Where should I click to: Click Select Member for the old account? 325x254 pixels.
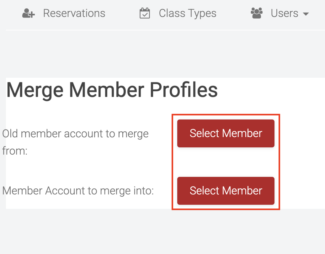click(x=225, y=133)
